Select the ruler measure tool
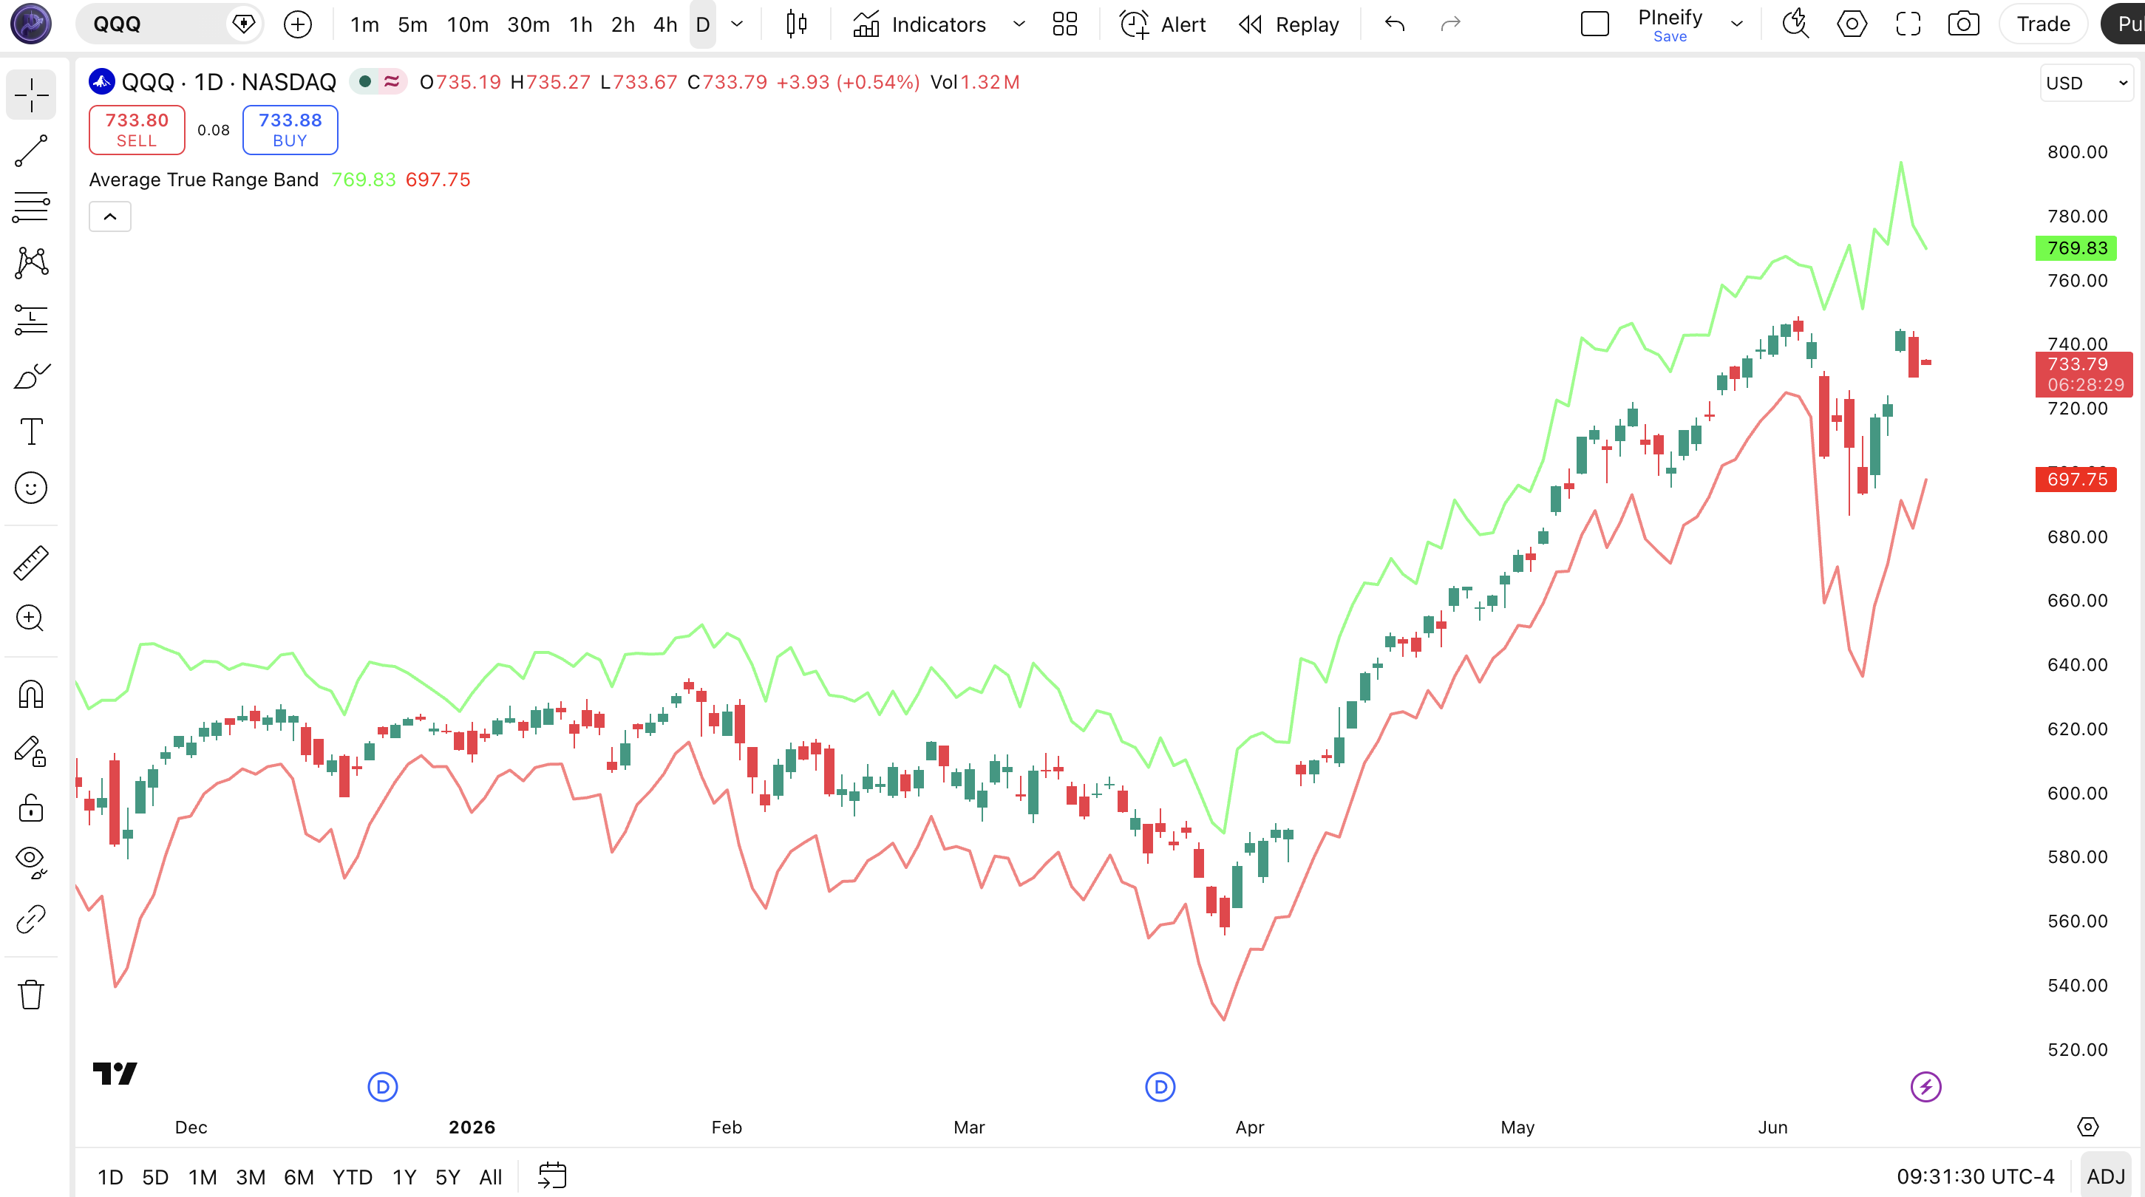2145x1197 pixels. pyautogui.click(x=31, y=563)
